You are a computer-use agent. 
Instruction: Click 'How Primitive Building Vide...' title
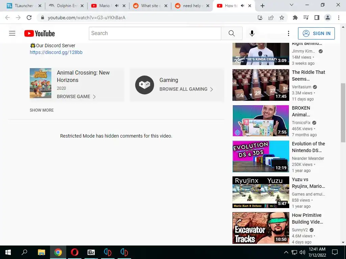click(x=307, y=219)
